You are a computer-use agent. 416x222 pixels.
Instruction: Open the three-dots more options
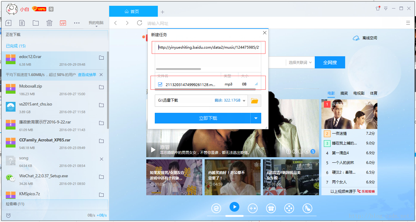click(77, 23)
